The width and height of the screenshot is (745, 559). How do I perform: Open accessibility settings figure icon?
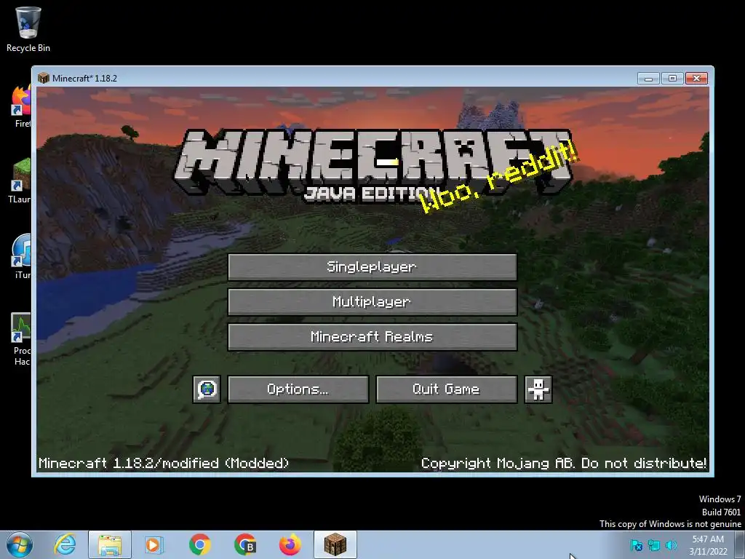[x=538, y=389]
